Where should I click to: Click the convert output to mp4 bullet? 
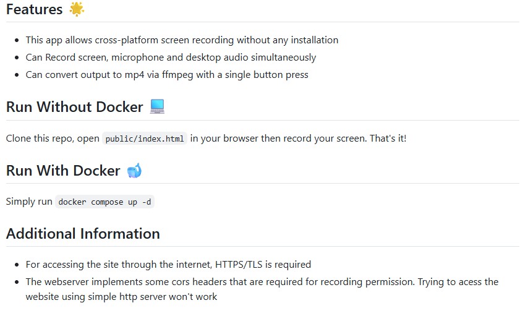point(167,74)
